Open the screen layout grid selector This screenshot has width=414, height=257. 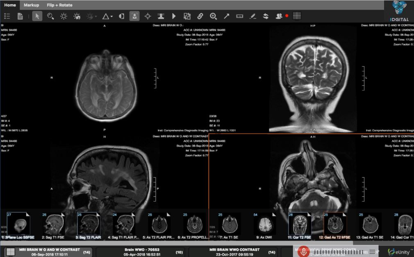(297, 16)
